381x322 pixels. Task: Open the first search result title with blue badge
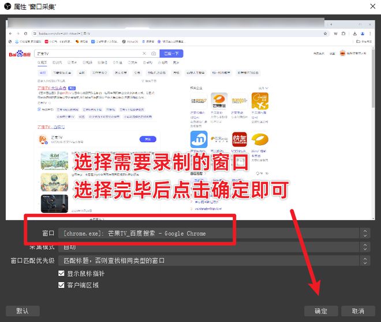click(x=52, y=88)
